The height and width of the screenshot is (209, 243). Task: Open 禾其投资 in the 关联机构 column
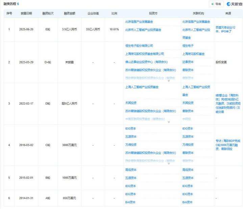click(188, 103)
